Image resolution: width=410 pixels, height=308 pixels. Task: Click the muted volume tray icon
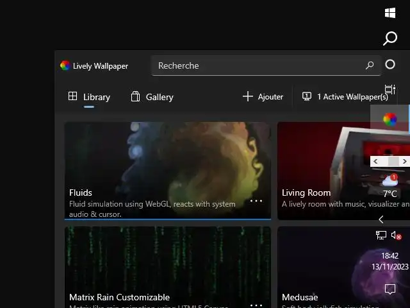click(396, 235)
